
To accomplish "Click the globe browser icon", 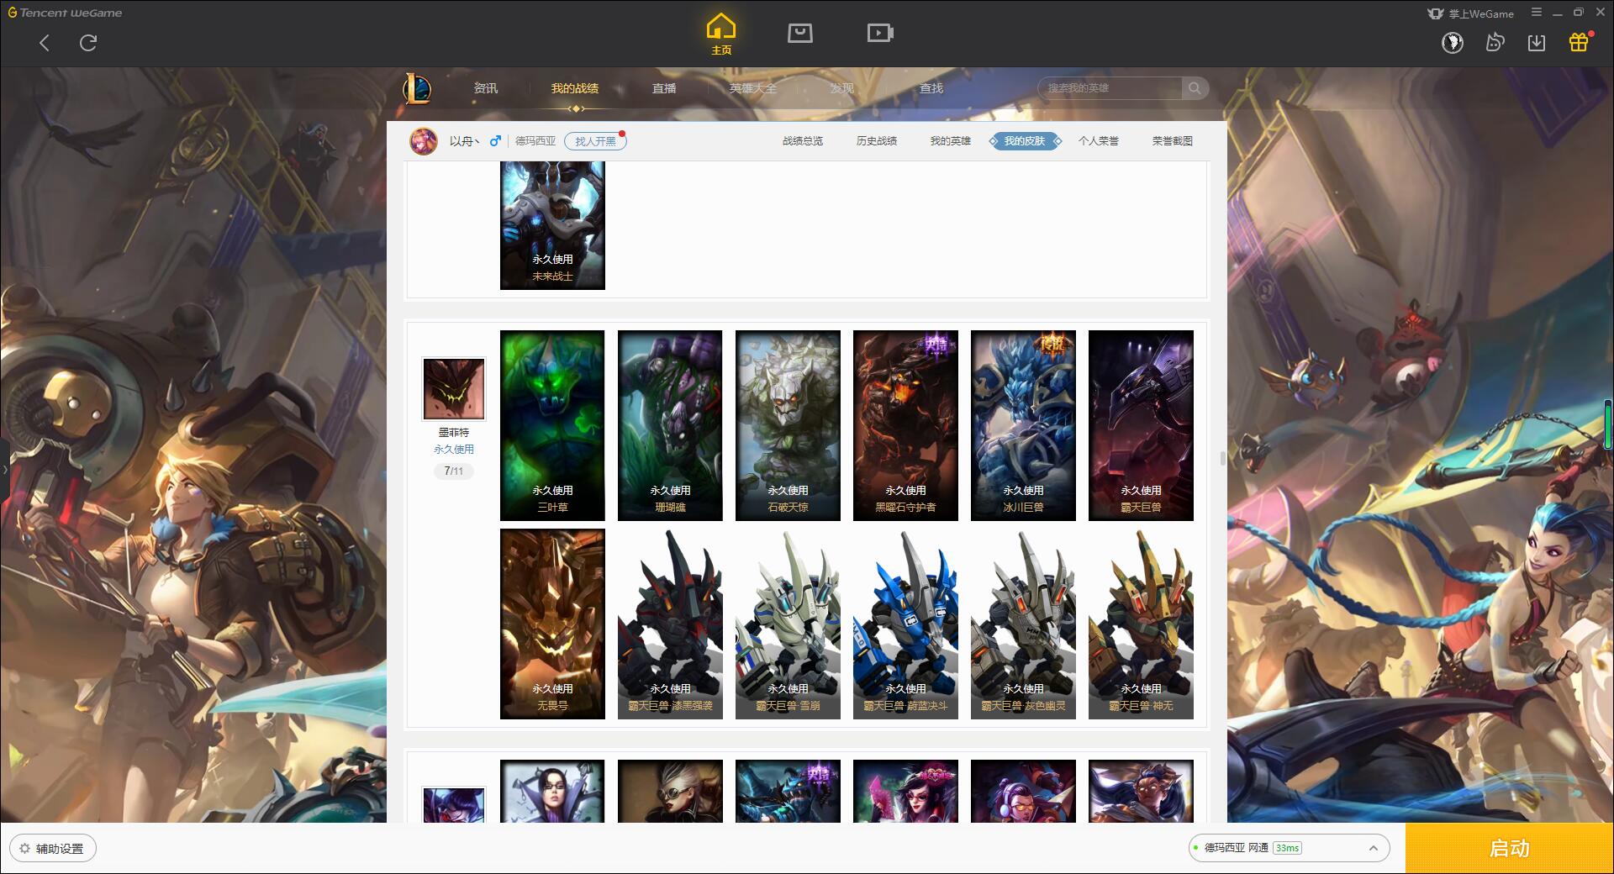I will click(1453, 42).
